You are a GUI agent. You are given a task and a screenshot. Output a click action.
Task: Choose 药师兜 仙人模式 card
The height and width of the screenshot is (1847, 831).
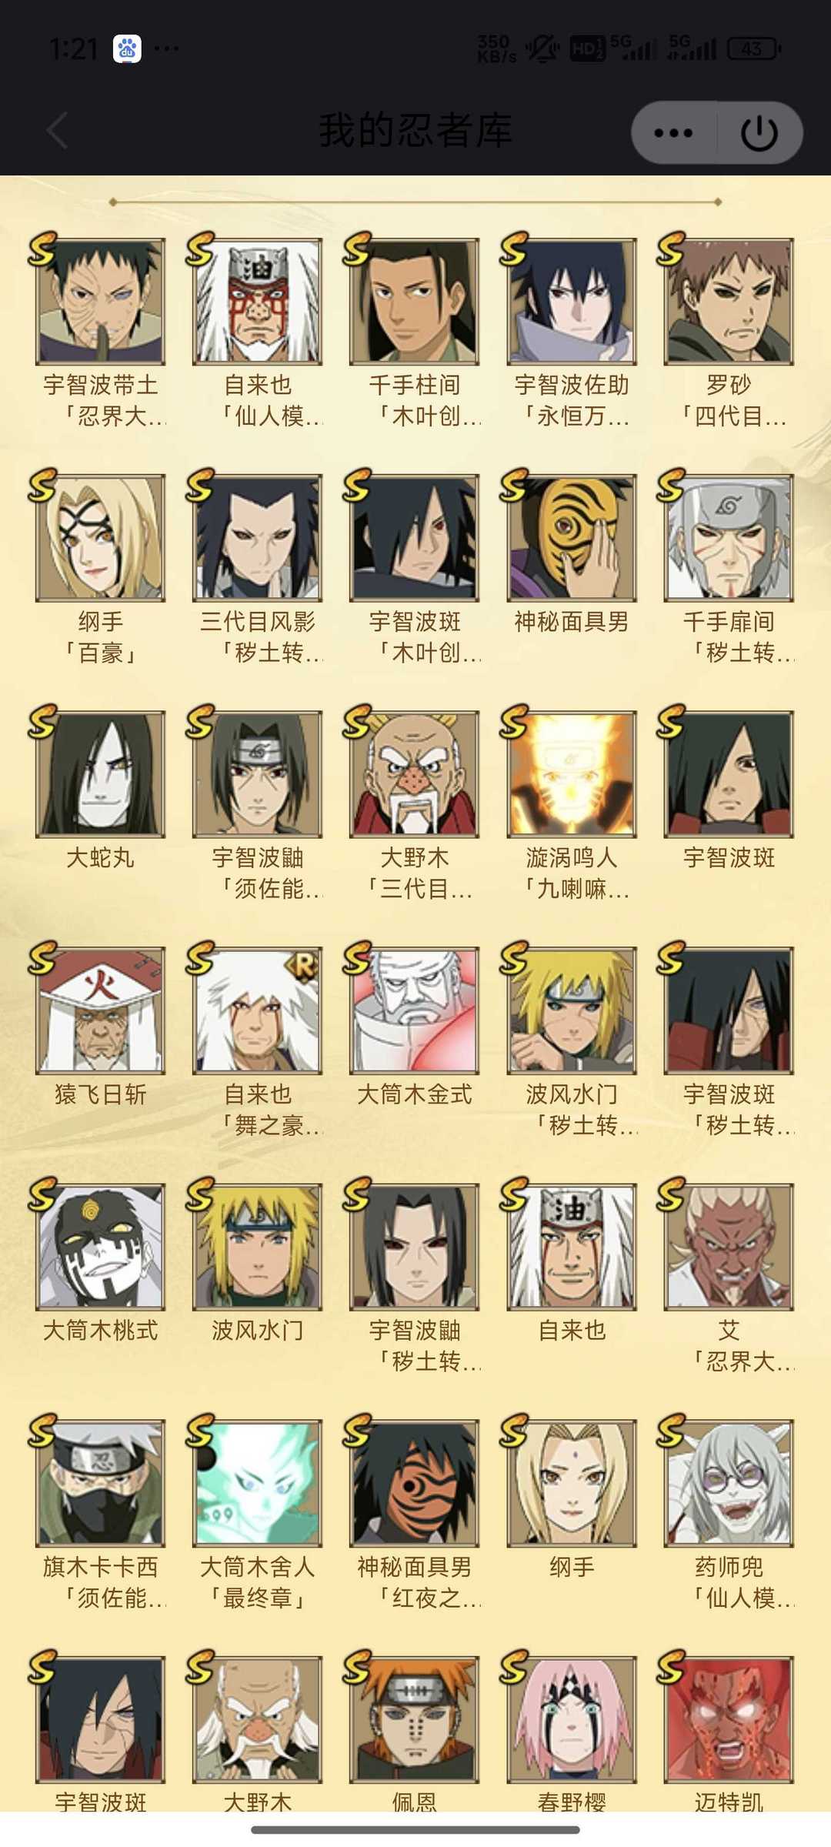729,1482
